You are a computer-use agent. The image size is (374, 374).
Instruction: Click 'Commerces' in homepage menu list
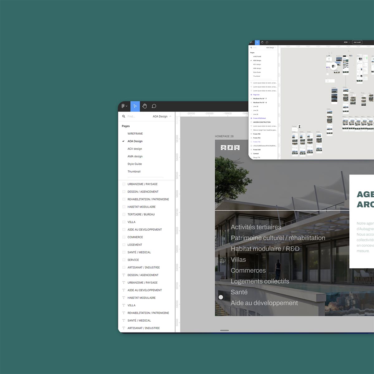pos(248,271)
